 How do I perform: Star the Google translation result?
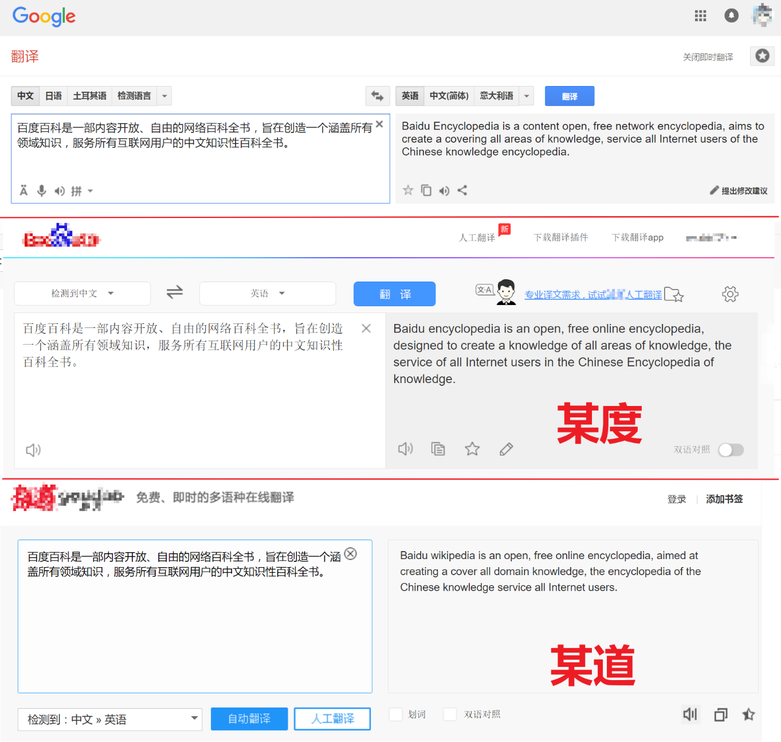click(408, 190)
